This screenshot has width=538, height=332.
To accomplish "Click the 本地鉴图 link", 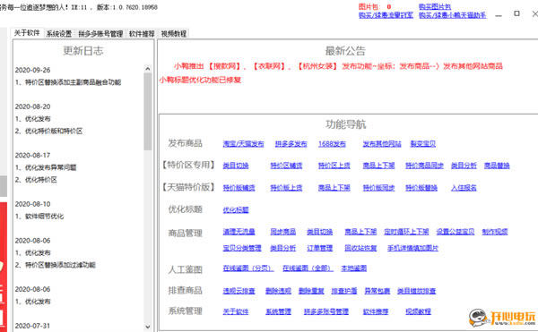I will click(354, 268).
